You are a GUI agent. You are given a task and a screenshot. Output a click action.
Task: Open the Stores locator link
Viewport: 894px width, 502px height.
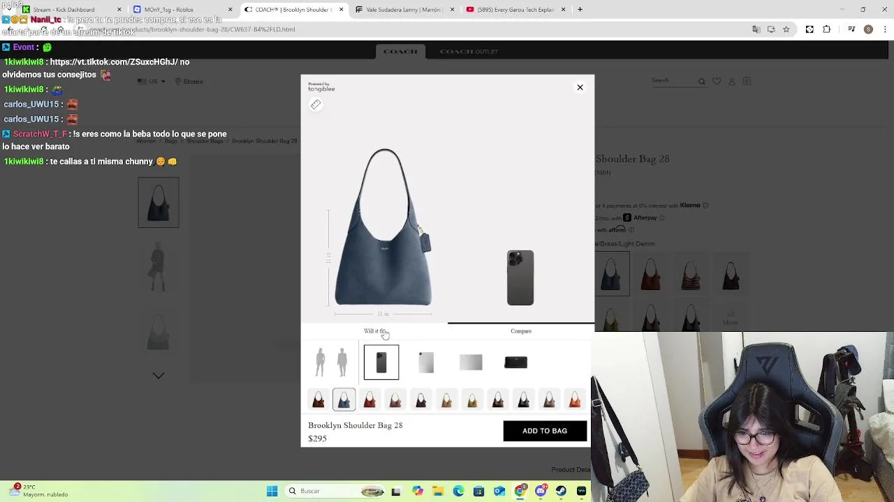pos(189,82)
